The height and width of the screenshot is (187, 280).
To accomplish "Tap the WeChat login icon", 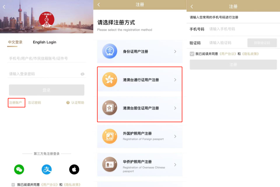I will (19, 169).
